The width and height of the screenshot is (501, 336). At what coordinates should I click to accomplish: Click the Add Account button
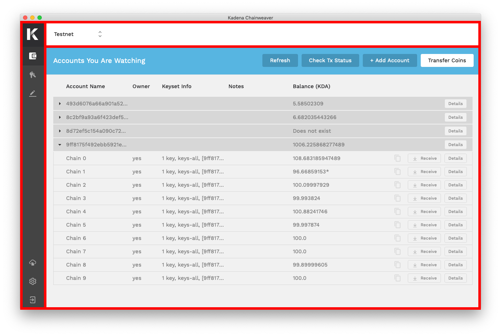(x=390, y=60)
